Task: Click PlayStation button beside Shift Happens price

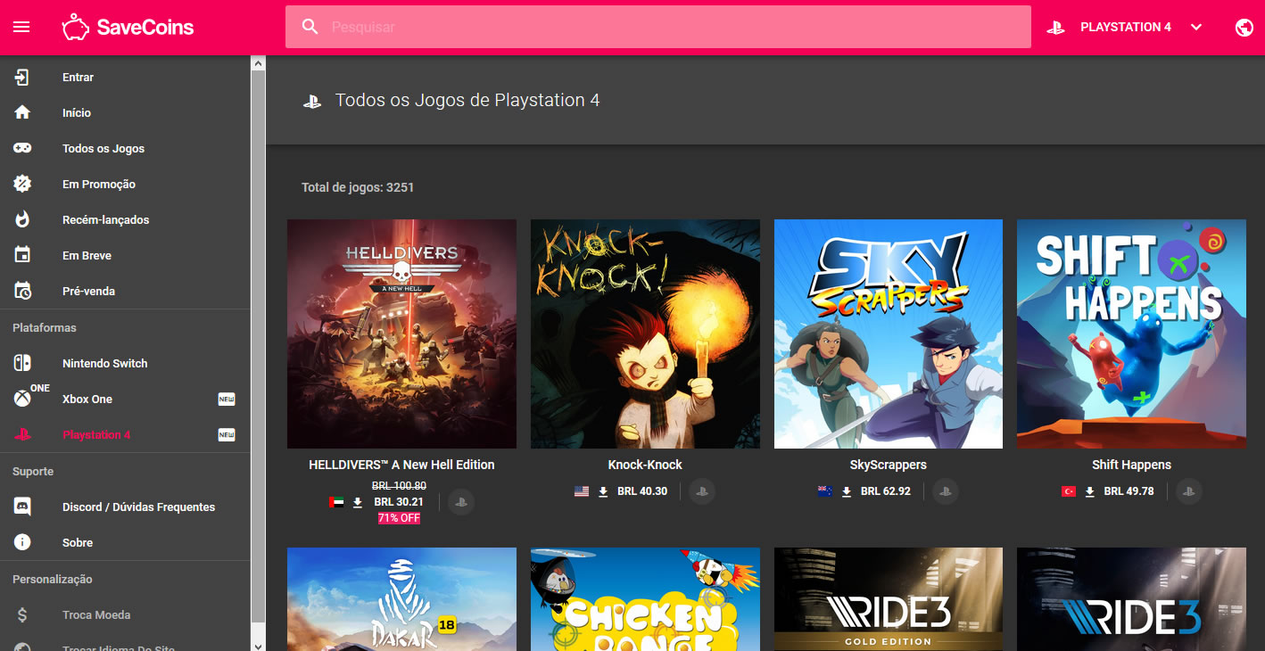Action: point(1188,491)
